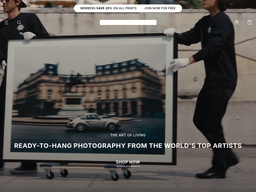Open the shopping bag icon
The width and height of the screenshot is (256, 192).
tap(250, 22)
